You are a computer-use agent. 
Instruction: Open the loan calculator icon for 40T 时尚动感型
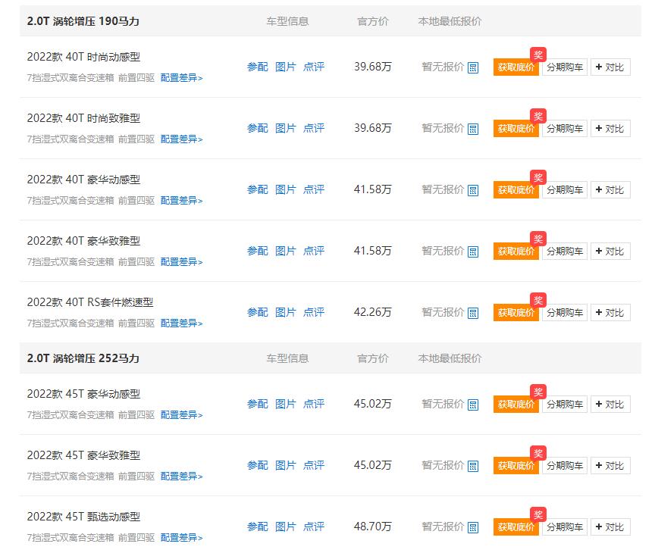pos(472,67)
